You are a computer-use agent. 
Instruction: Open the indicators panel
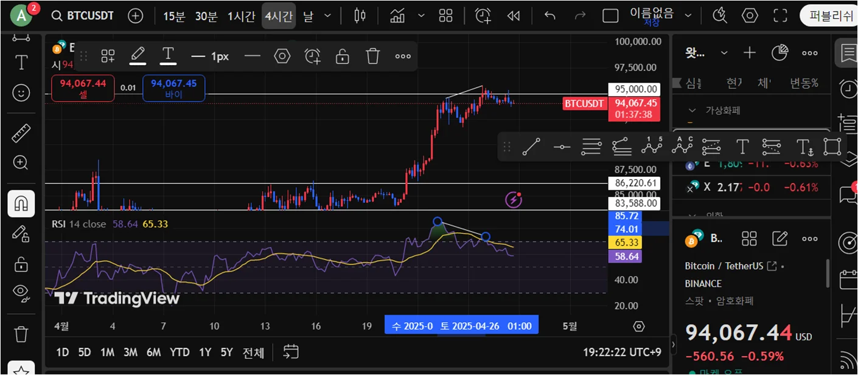click(398, 16)
